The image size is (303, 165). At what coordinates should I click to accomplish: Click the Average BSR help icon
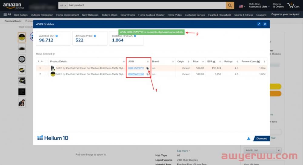click(57, 36)
